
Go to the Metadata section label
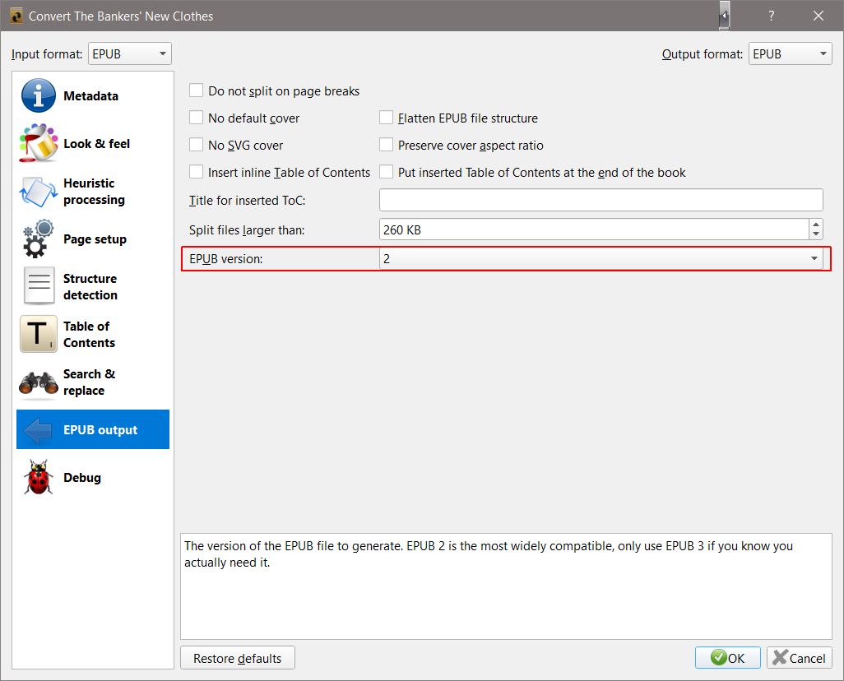point(90,96)
